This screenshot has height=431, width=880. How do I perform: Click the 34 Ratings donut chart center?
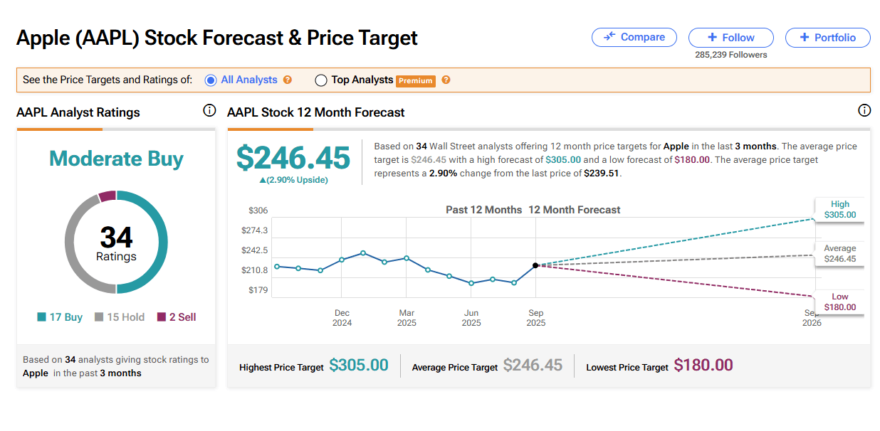[116, 243]
